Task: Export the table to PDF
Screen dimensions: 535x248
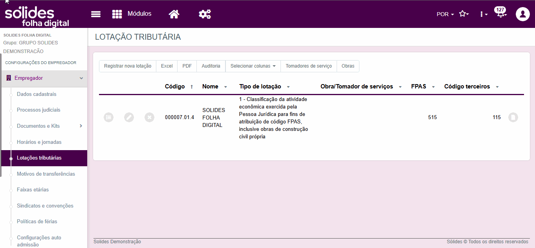Action: (187, 66)
